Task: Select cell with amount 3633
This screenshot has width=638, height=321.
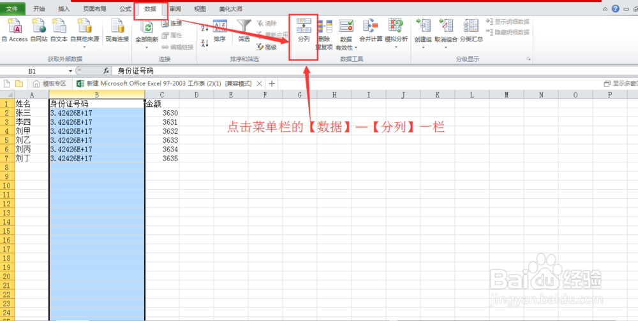Action: 162,140
